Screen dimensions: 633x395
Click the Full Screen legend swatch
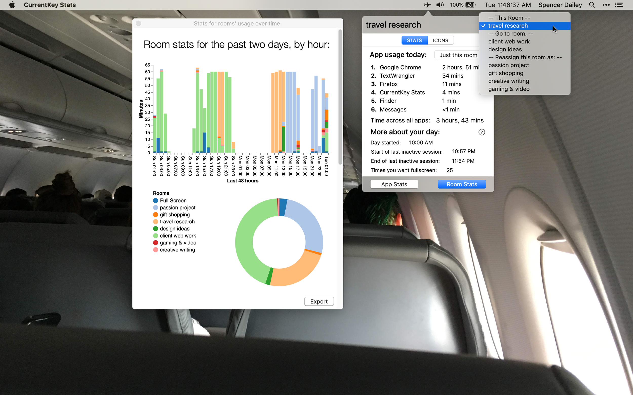coord(155,201)
